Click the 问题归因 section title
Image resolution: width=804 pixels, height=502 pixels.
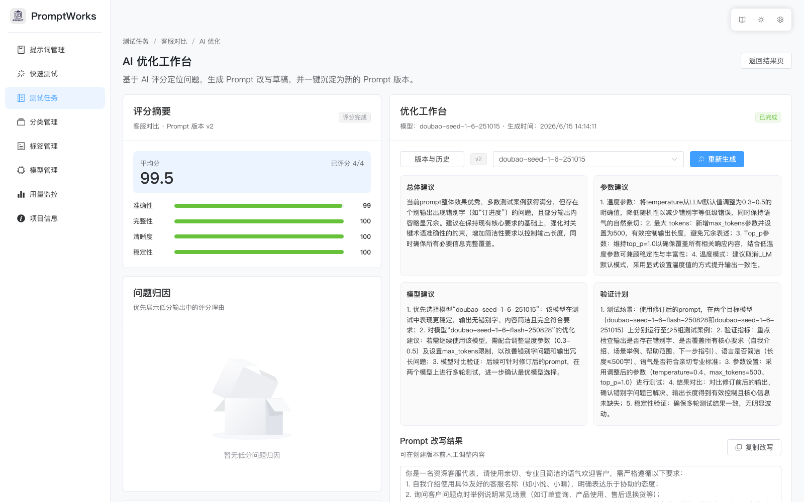(152, 293)
